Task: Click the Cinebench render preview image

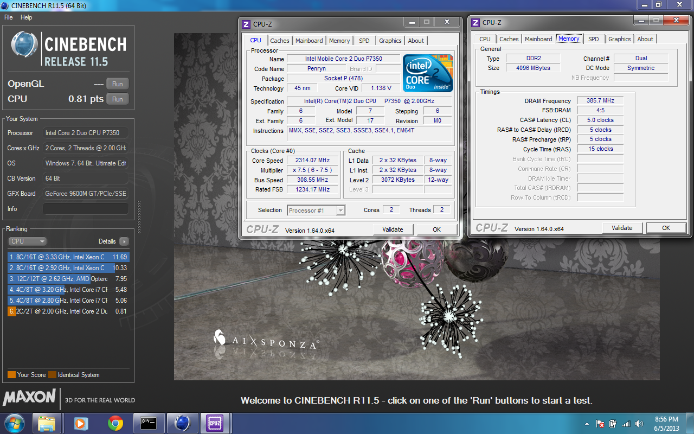Action: pos(417,207)
